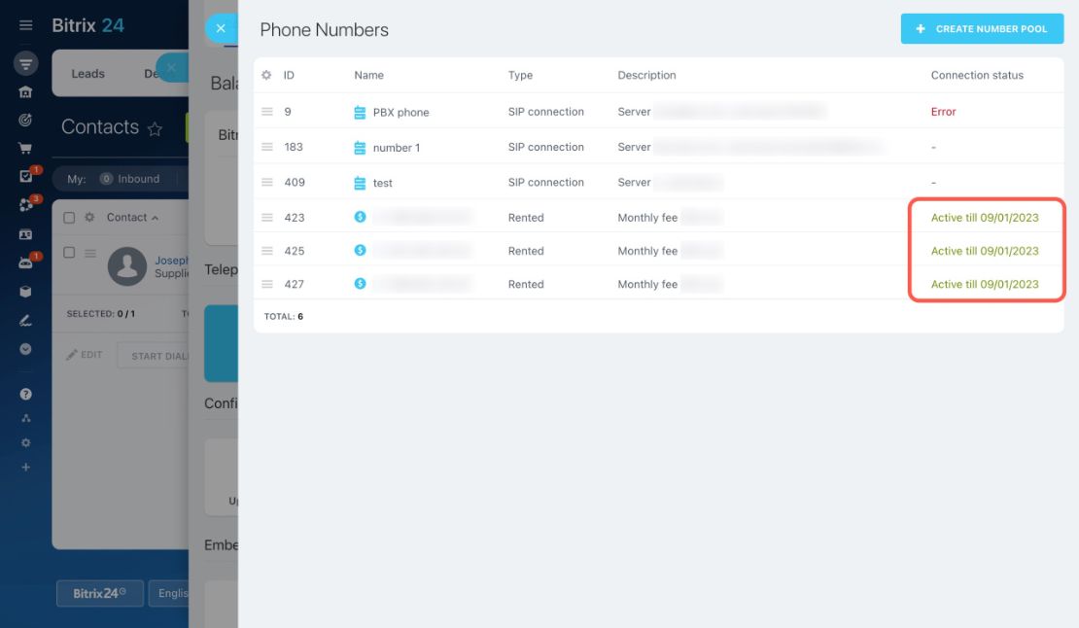Open the storefront icon in the left sidebar
Image resolution: width=1079 pixels, height=628 pixels.
[x=25, y=92]
